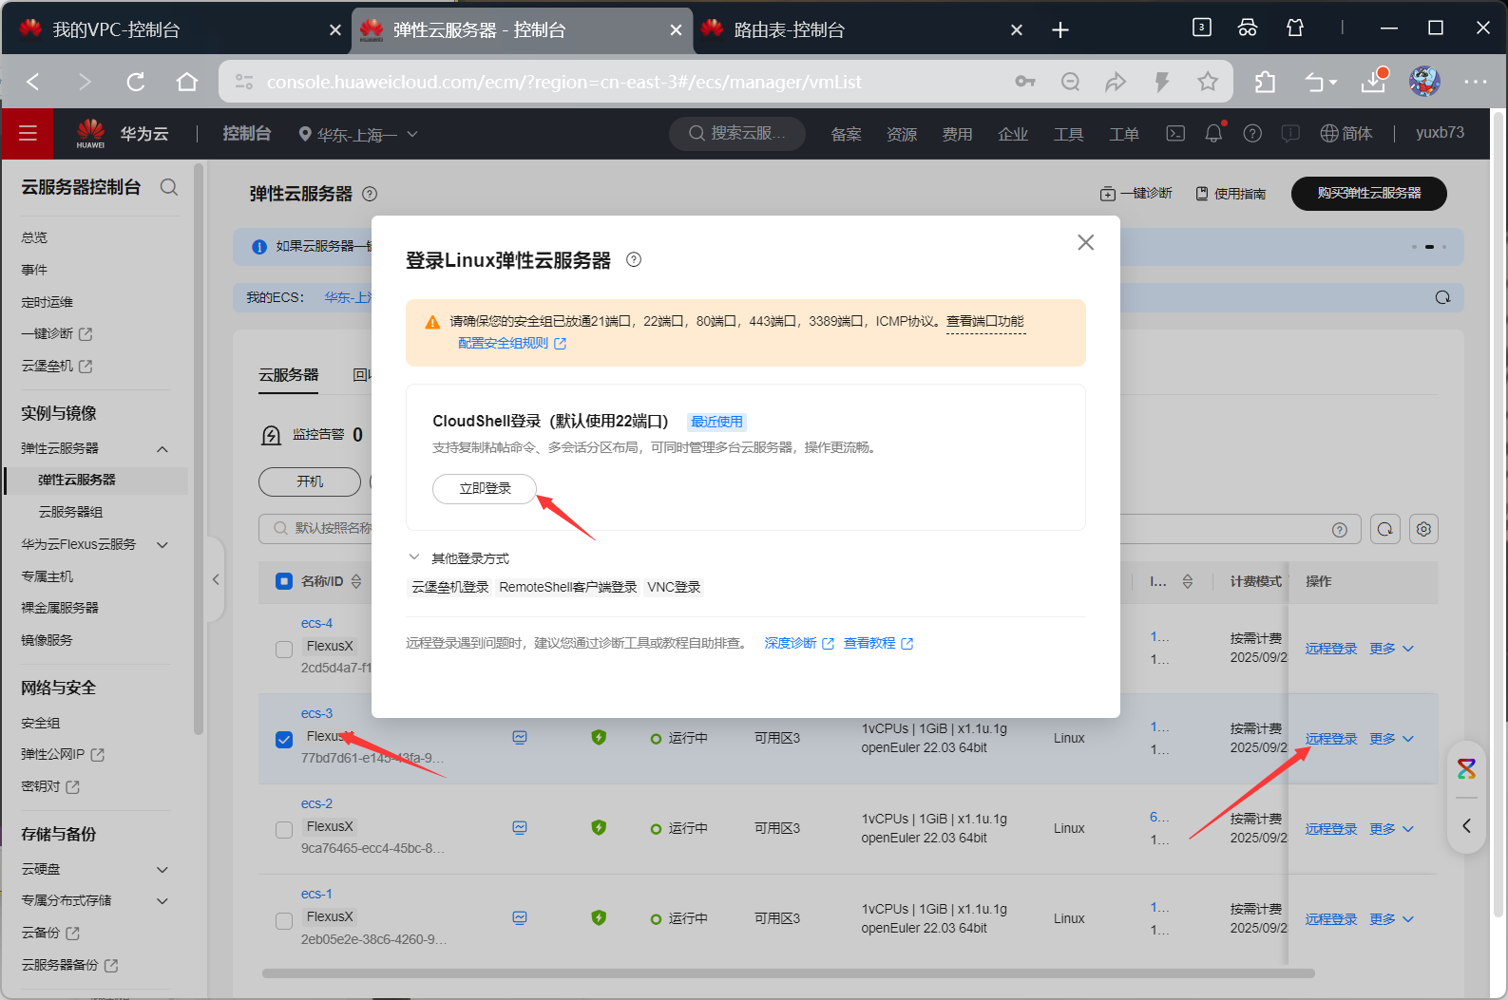Close the Linux login dialog
1508x1000 pixels.
tap(1085, 242)
